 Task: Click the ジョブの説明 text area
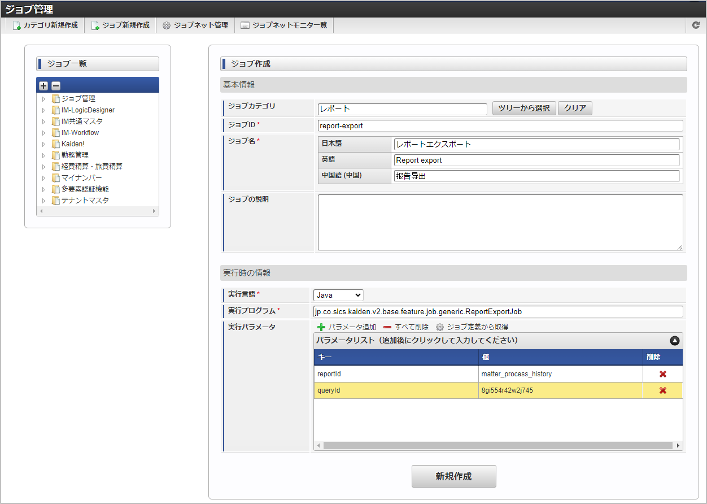click(500, 223)
